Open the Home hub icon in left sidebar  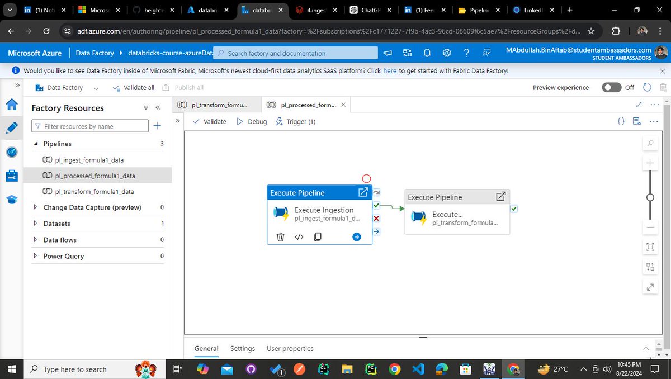coord(12,105)
